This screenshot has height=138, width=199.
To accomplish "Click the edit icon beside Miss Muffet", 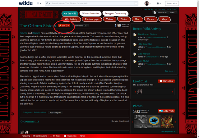I will (x=135, y=61).
